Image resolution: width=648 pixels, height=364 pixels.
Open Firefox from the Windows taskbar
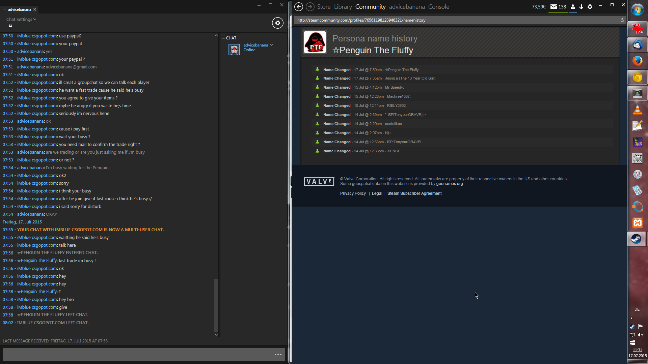(637, 61)
